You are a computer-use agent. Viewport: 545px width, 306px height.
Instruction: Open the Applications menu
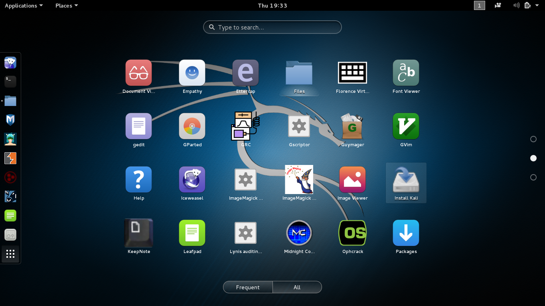(24, 6)
